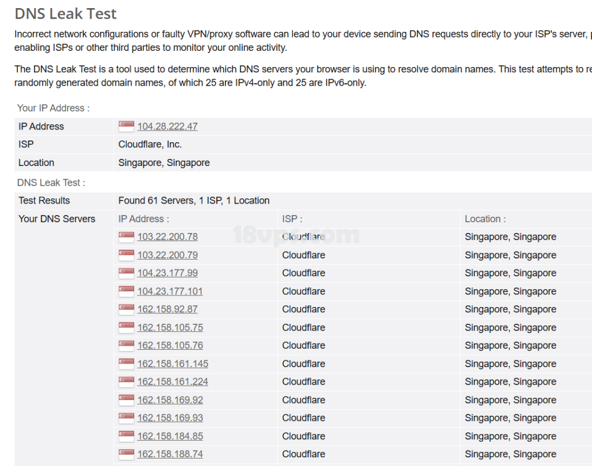Open DNS server link 103.22.200.78
Image resolution: width=592 pixels, height=466 pixels.
pyautogui.click(x=167, y=237)
